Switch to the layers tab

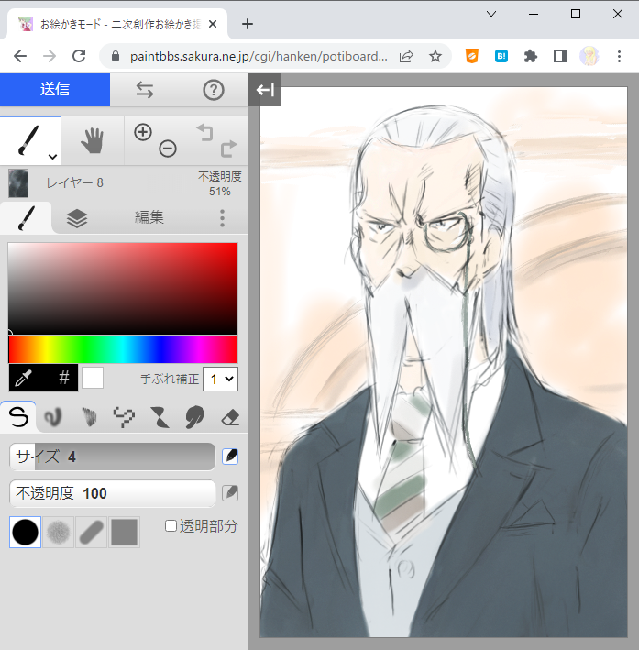77,217
